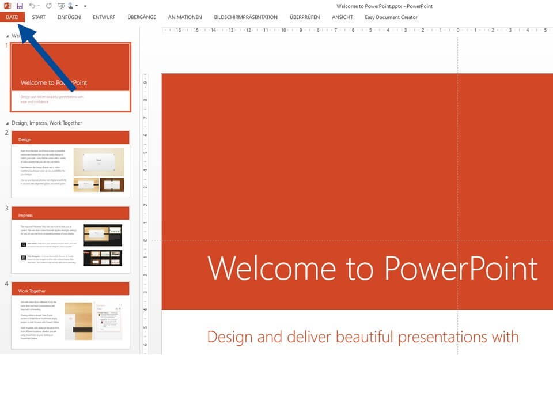Open the DATEI tab
This screenshot has width=553, height=415.
[12, 17]
